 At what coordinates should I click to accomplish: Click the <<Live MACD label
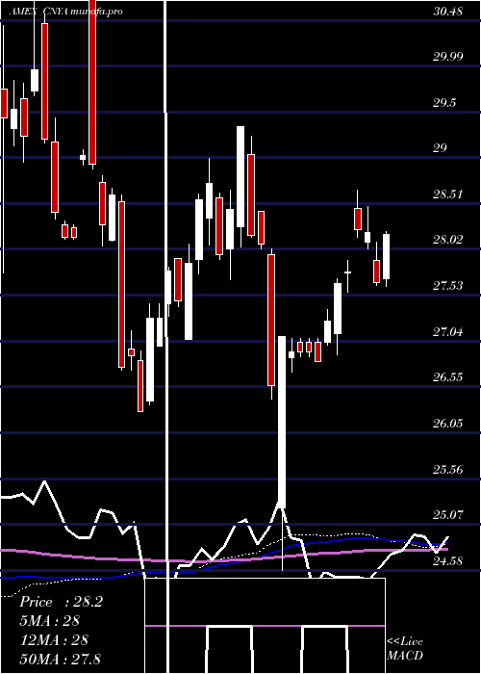[405, 649]
